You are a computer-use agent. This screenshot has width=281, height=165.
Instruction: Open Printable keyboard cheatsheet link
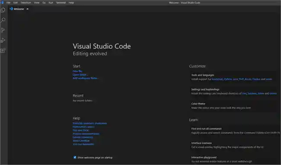point(89,123)
